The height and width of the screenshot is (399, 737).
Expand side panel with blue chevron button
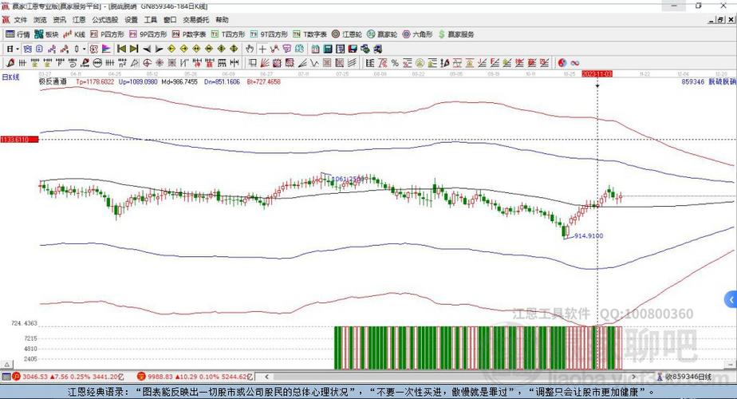click(x=731, y=299)
